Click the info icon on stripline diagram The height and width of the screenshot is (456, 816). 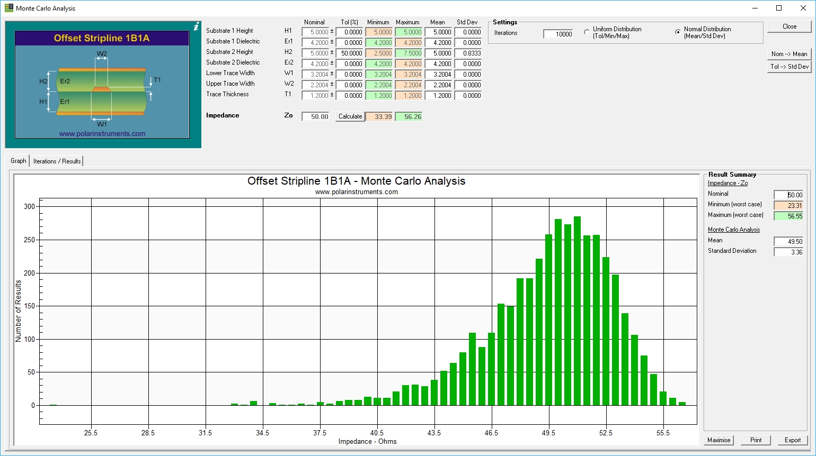197,26
